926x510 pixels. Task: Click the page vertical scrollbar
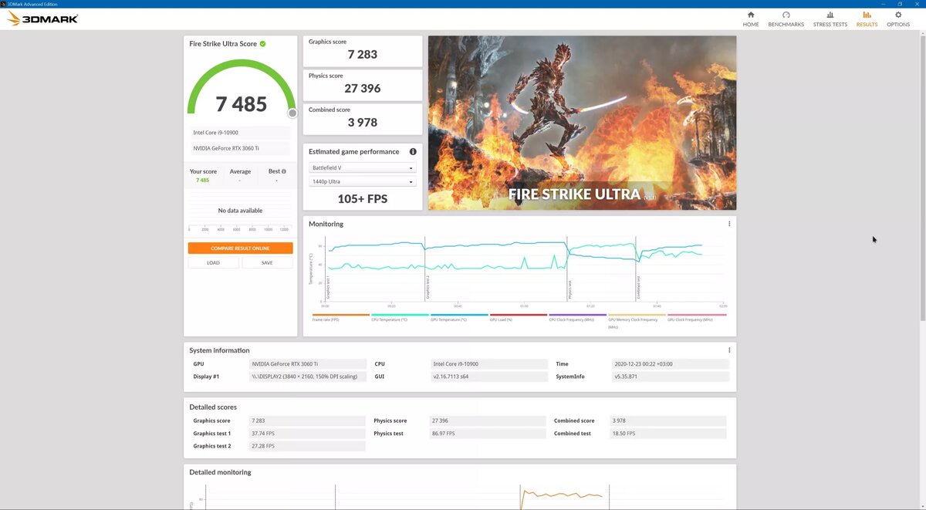(923, 177)
